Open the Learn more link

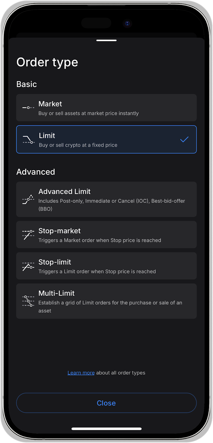pos(81,373)
